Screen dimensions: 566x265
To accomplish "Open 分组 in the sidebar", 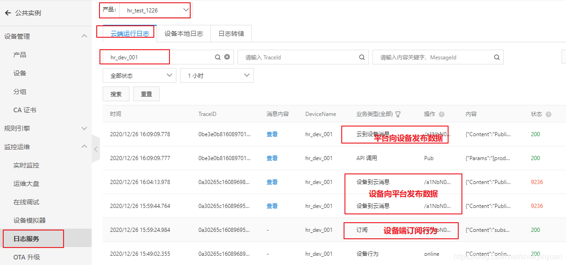I will pos(20,92).
